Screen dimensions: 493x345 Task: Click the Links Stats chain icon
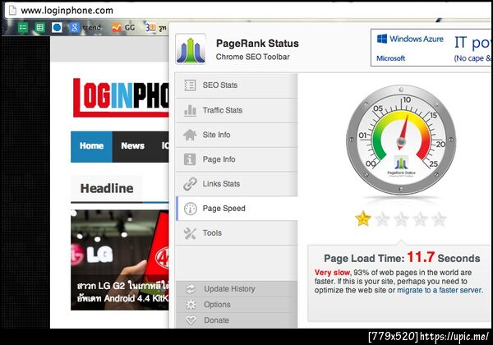click(x=190, y=184)
